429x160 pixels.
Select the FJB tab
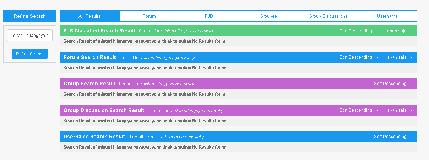pos(209,16)
